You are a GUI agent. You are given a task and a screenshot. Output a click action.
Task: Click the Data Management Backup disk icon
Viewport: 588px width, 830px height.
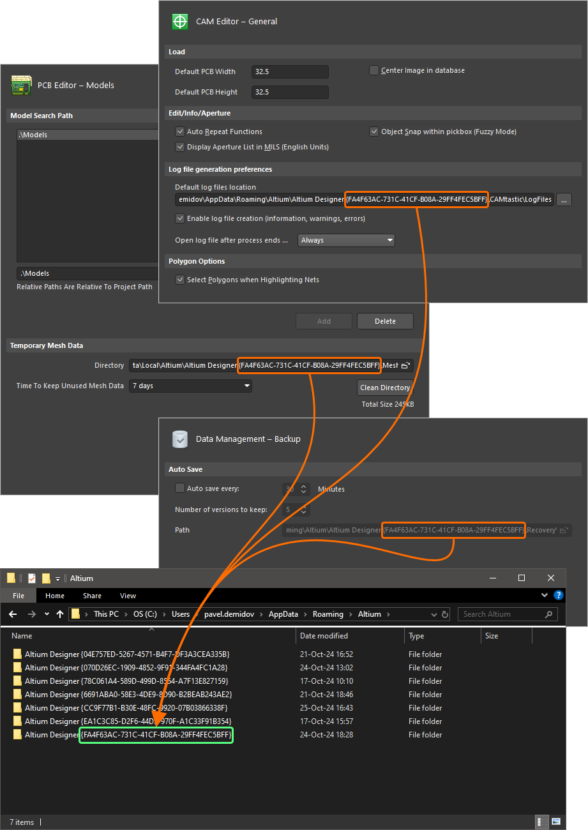point(181,439)
